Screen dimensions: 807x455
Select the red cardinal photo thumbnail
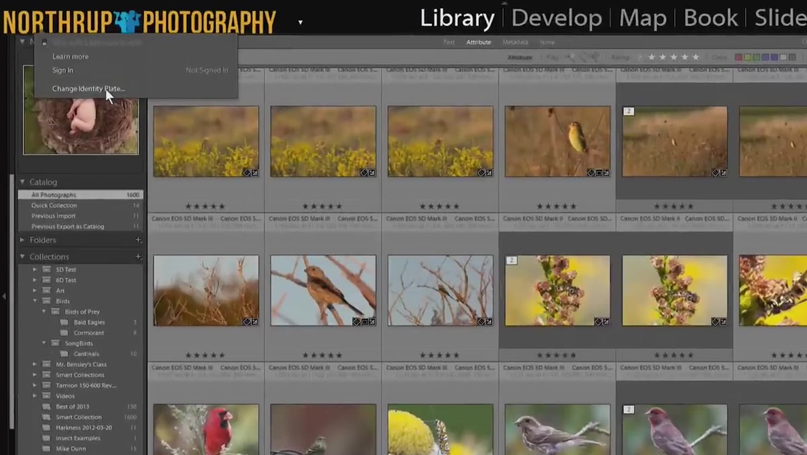coord(206,429)
